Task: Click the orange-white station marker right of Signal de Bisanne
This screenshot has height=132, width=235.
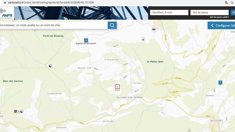Action: coord(144,39)
